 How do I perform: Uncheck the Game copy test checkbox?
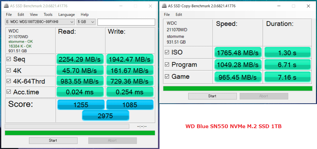[x=167, y=77]
